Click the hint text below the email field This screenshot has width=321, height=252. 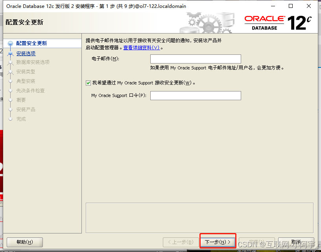(x=217, y=68)
